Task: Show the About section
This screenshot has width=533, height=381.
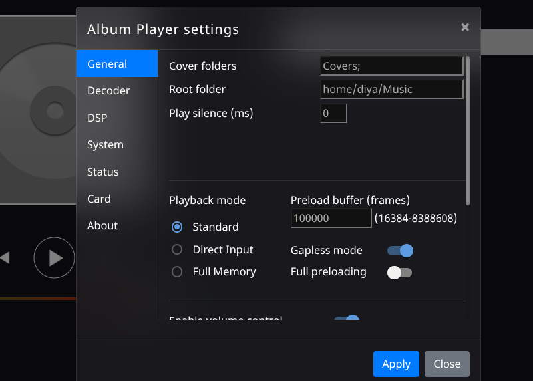Action: [x=102, y=226]
